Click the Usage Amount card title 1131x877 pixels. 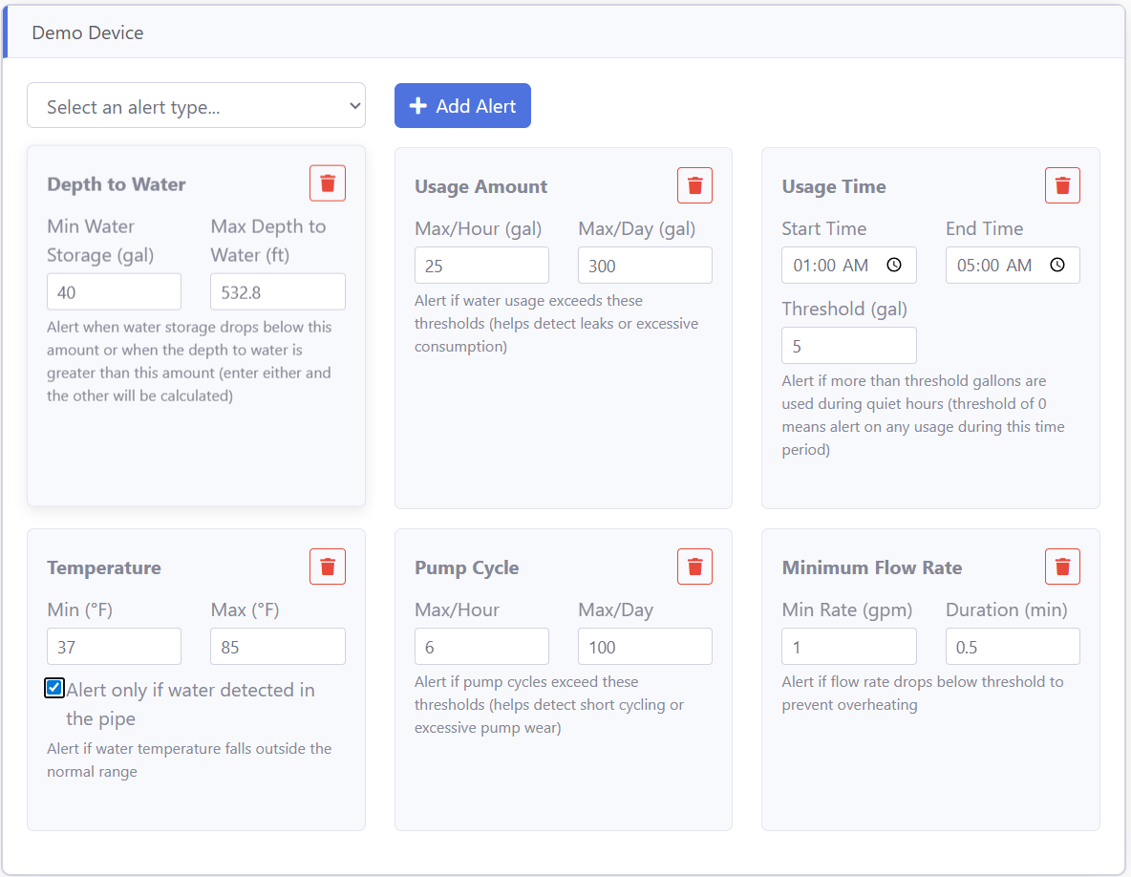pos(481,186)
